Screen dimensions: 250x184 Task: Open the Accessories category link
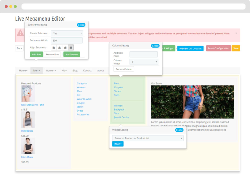83,114
